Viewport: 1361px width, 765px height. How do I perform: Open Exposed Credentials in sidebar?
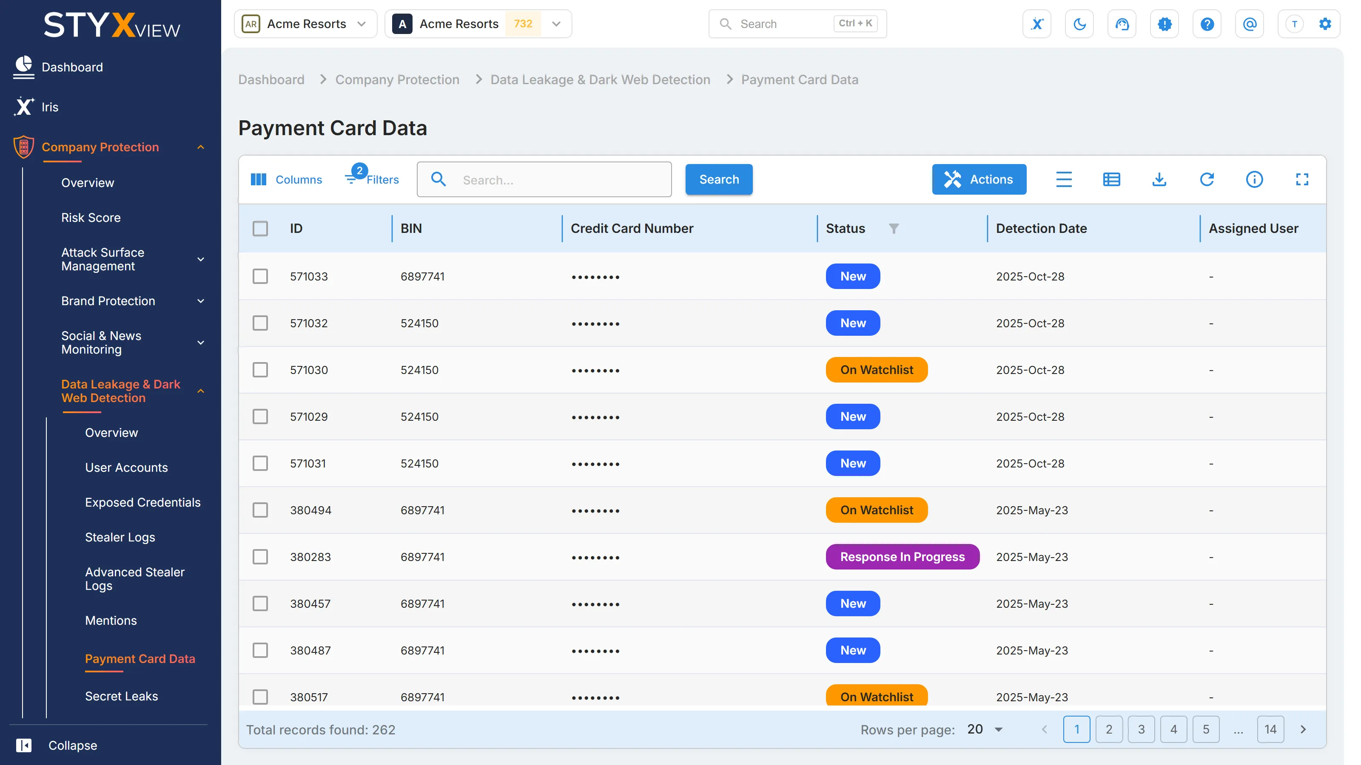coord(142,502)
